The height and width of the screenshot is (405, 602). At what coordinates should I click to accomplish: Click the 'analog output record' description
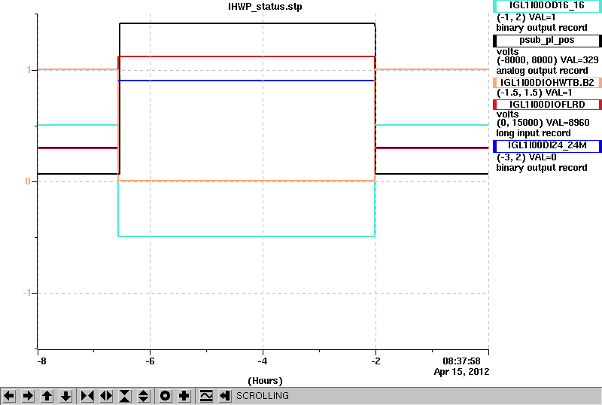click(542, 71)
